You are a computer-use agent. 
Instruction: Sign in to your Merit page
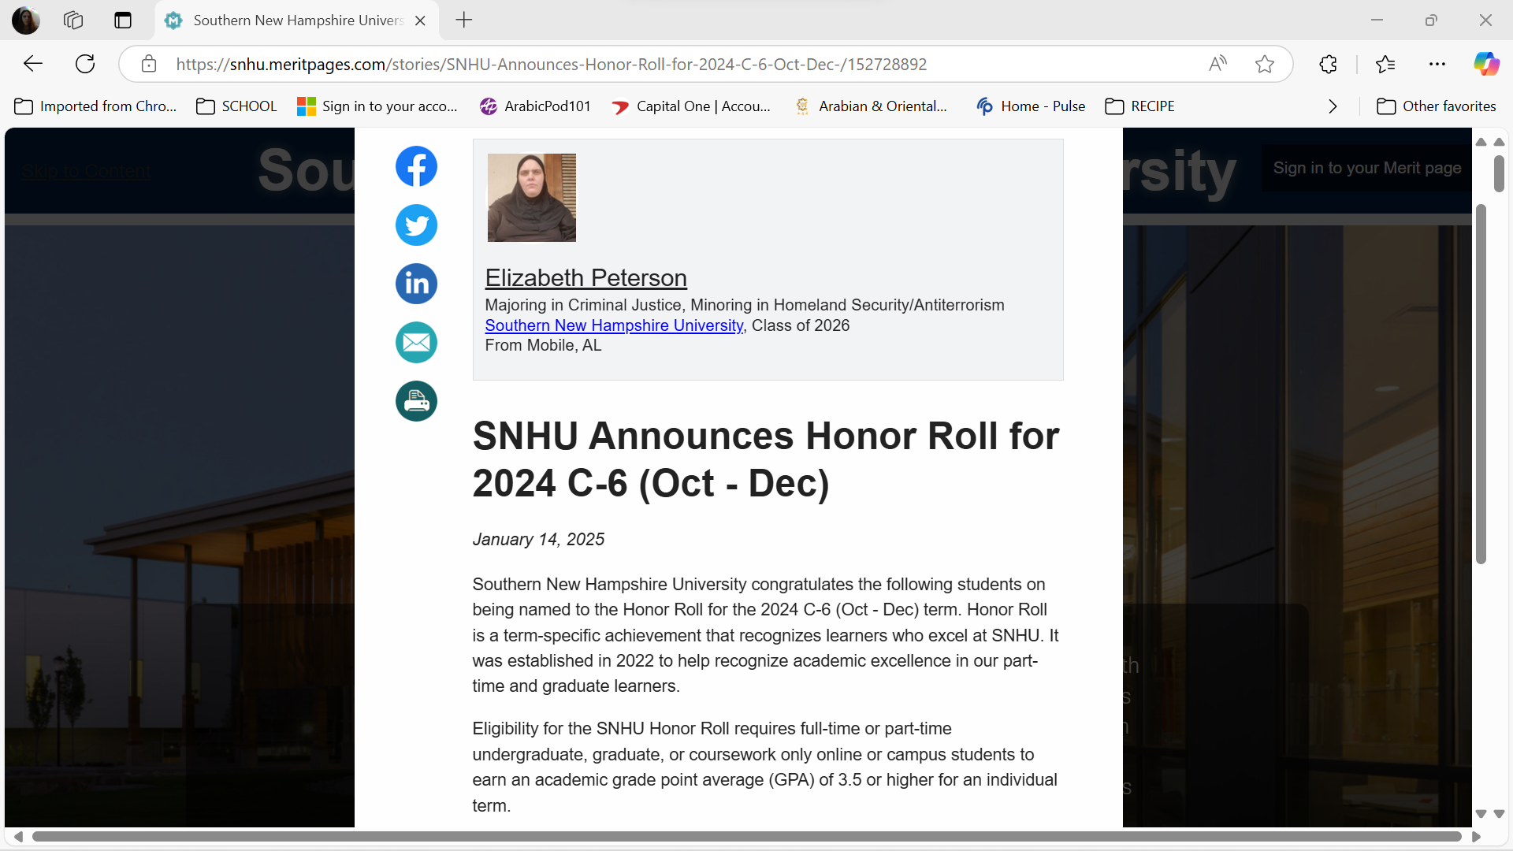[1366, 168]
